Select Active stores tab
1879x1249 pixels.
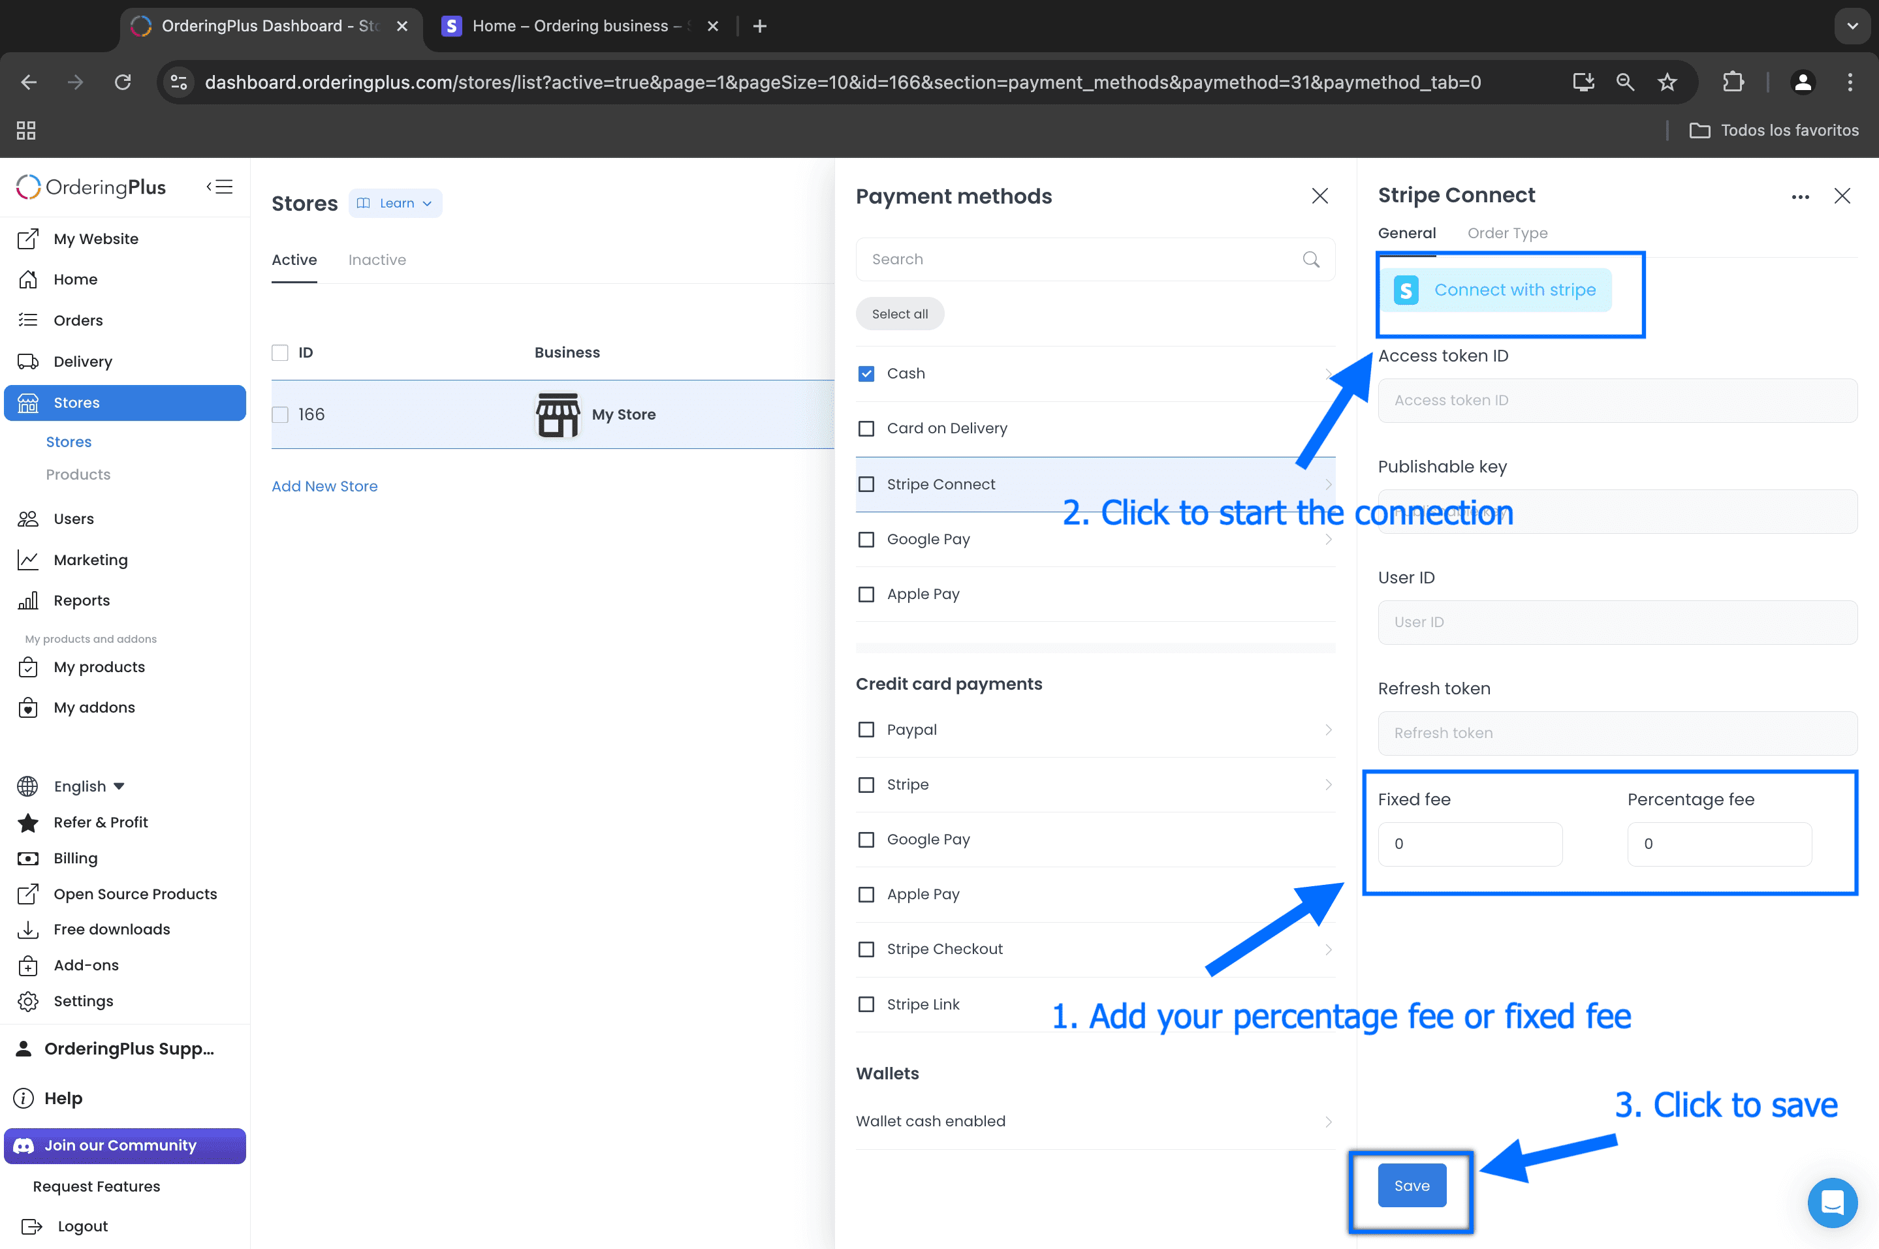tap(294, 260)
